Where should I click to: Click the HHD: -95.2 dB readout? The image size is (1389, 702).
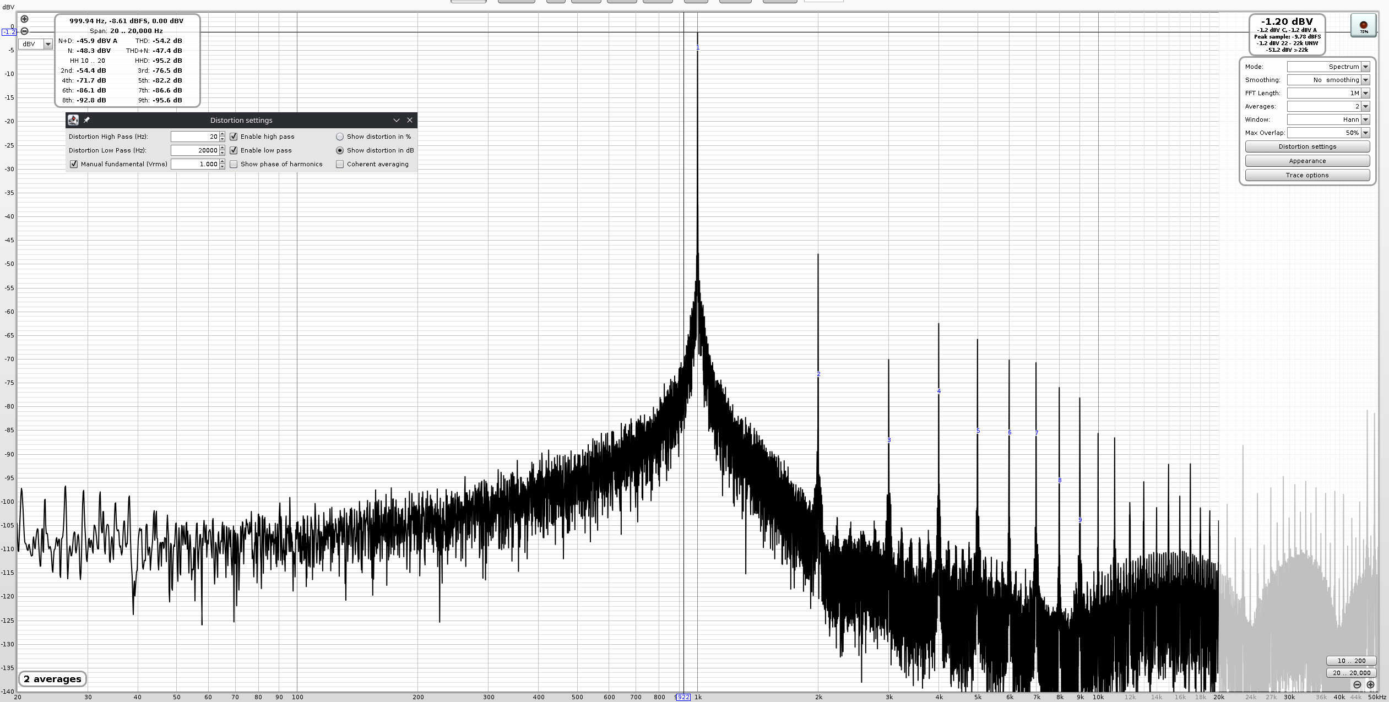point(159,61)
